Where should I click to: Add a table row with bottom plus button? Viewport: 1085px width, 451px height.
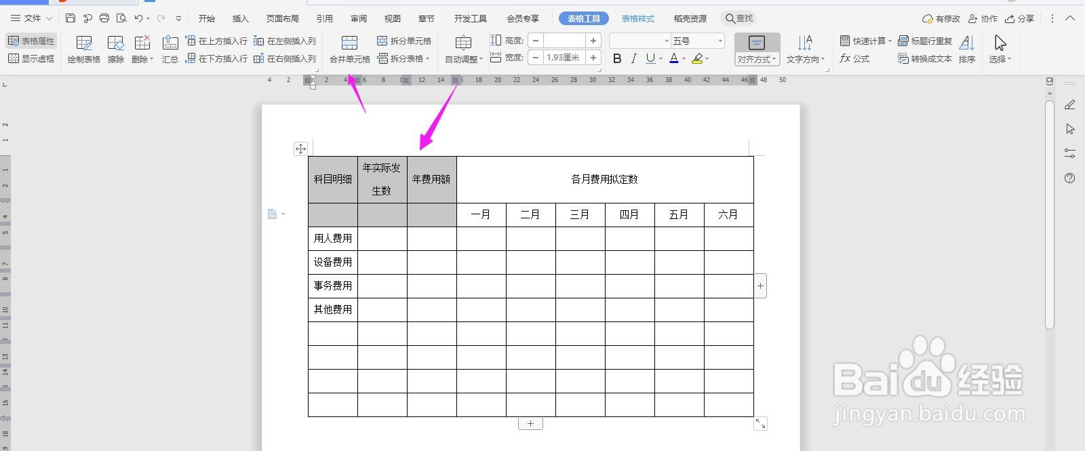tap(530, 423)
